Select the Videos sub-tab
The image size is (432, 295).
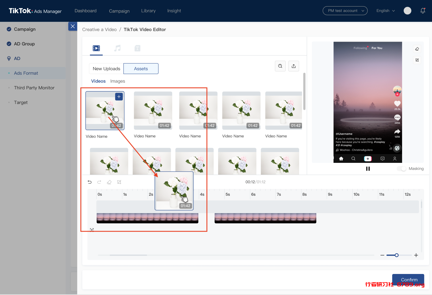[x=98, y=81]
